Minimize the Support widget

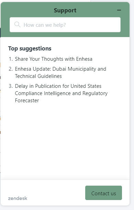(119, 10)
